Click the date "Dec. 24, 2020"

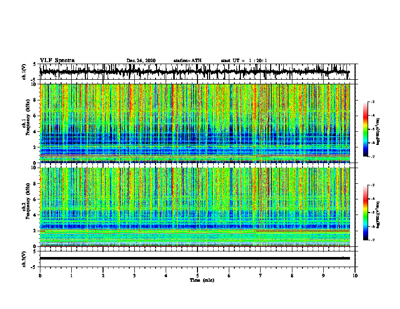click(x=141, y=61)
